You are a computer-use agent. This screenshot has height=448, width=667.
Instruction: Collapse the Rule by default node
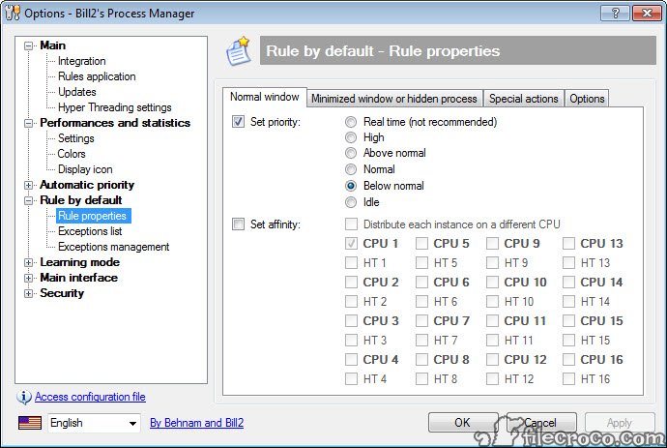pos(28,200)
